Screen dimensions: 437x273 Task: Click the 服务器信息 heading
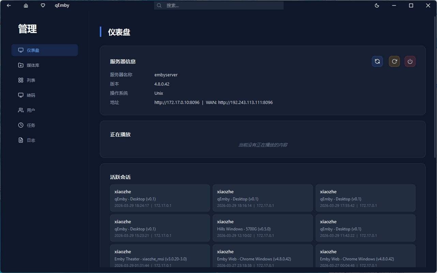pos(123,62)
